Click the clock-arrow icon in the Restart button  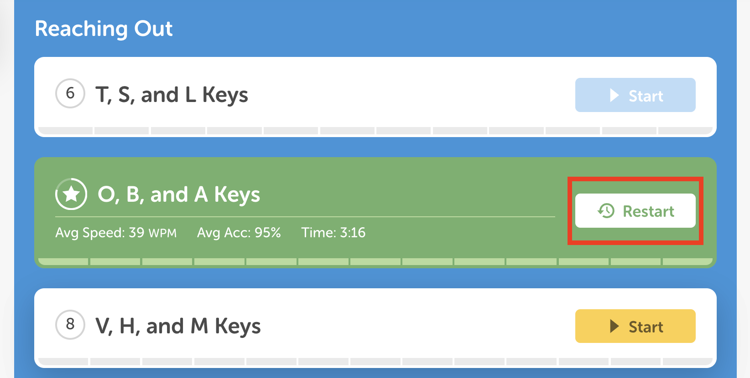point(606,211)
